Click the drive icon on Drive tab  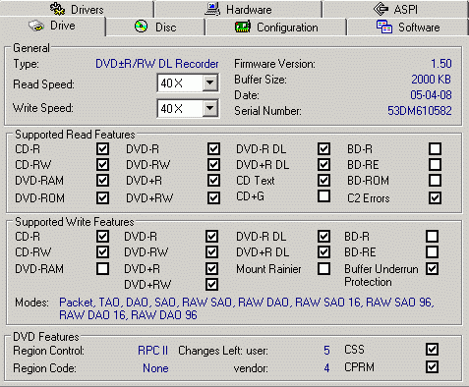tap(36, 26)
